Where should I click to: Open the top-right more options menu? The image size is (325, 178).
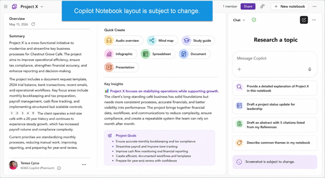315,6
